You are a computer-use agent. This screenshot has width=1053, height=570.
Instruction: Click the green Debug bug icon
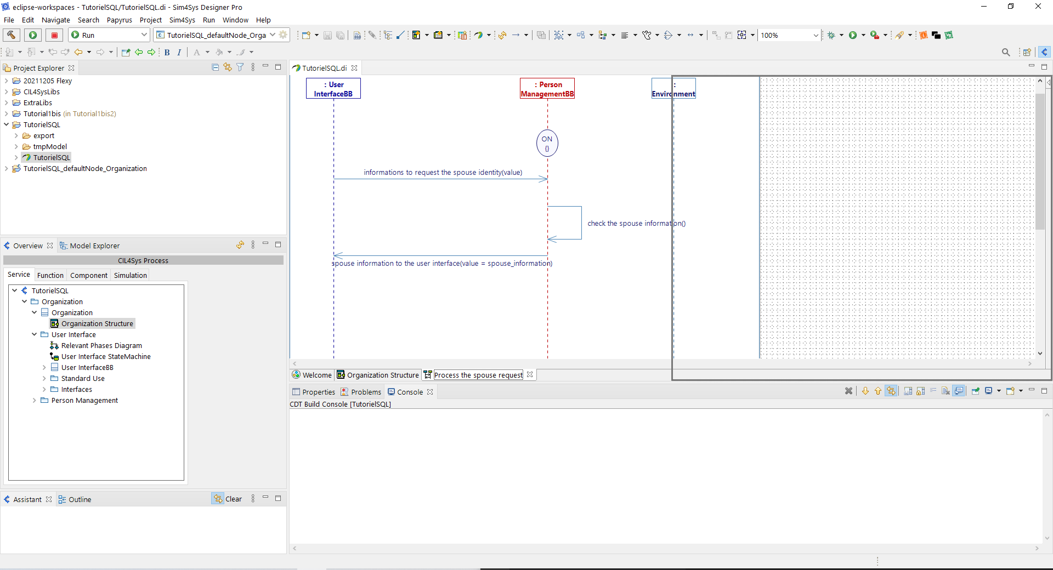click(831, 35)
